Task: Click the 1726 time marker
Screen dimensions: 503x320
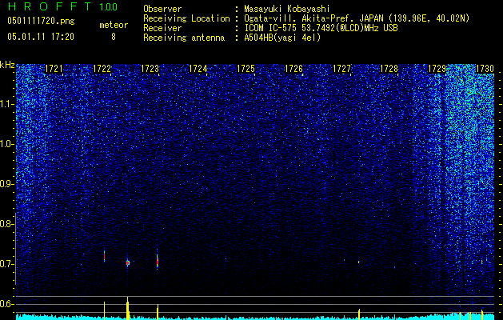Action: (293, 69)
